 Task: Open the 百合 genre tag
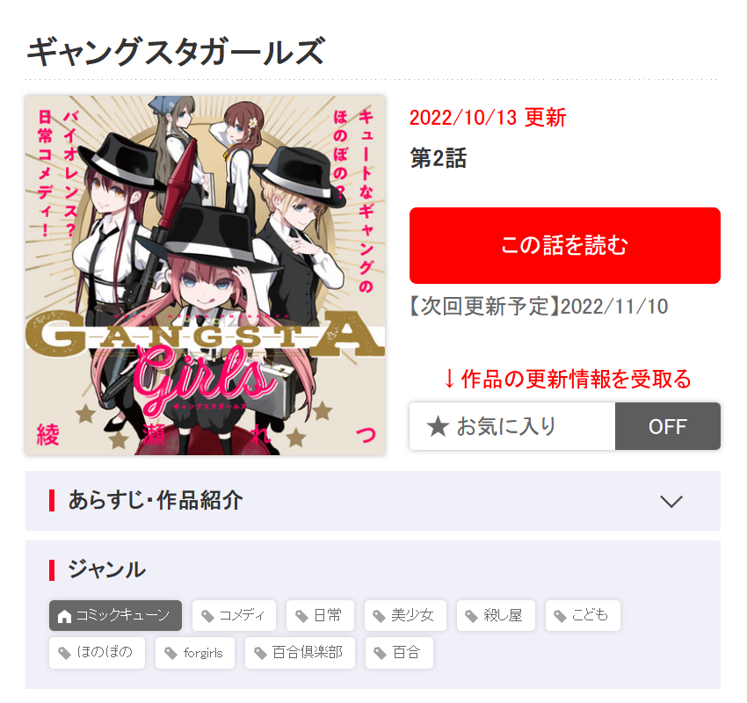399,653
